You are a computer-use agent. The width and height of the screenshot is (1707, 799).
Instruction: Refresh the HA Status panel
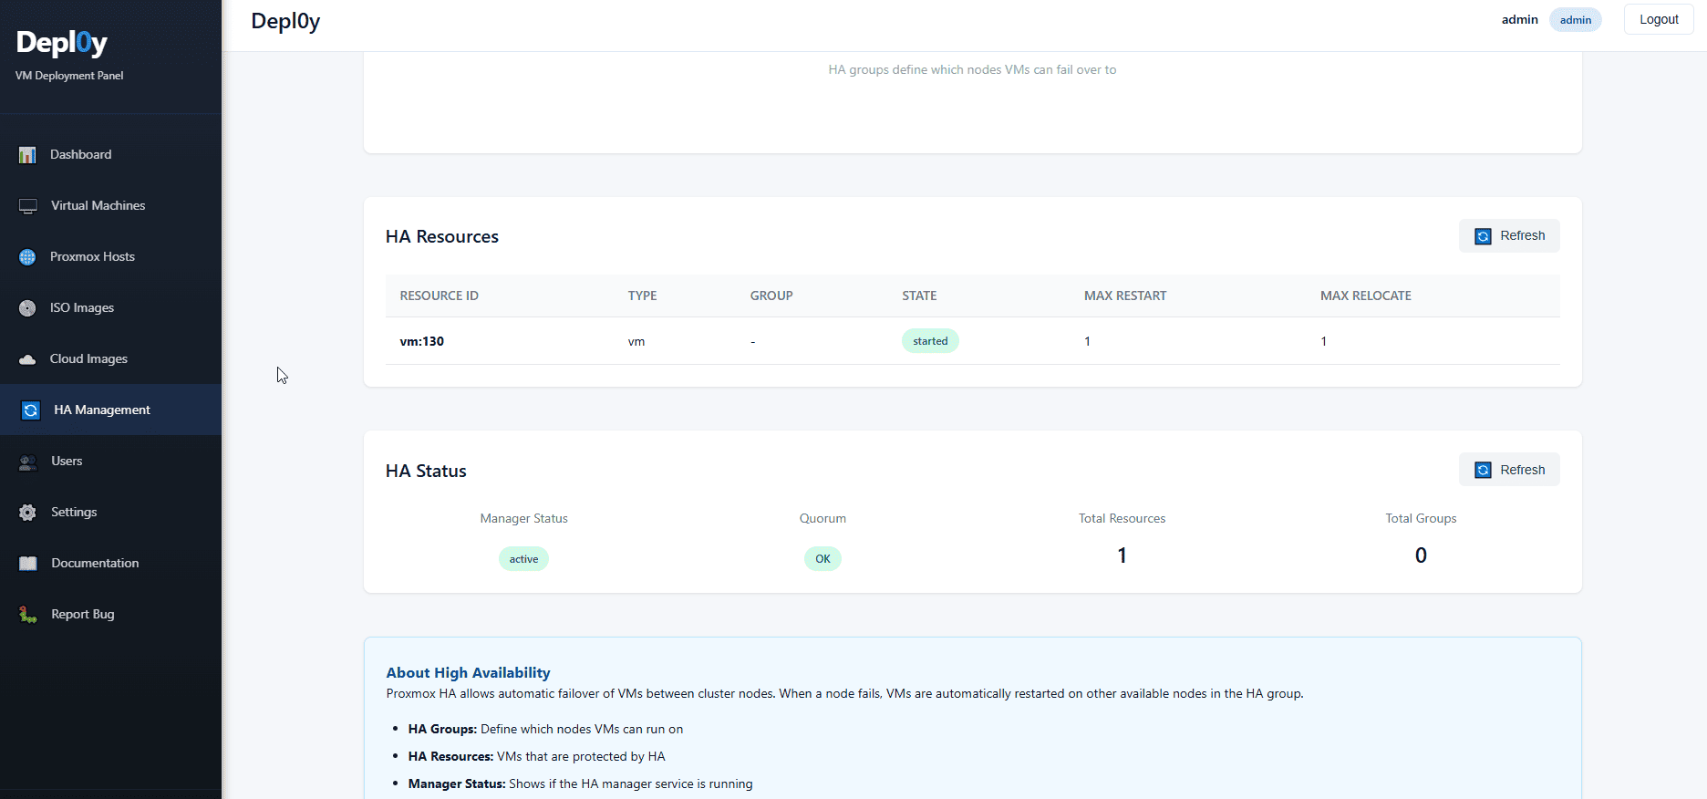pyautogui.click(x=1509, y=471)
